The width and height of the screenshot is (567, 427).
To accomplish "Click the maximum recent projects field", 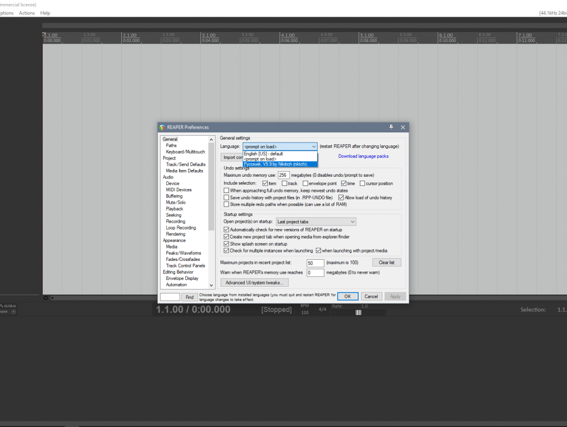I will click(315, 263).
